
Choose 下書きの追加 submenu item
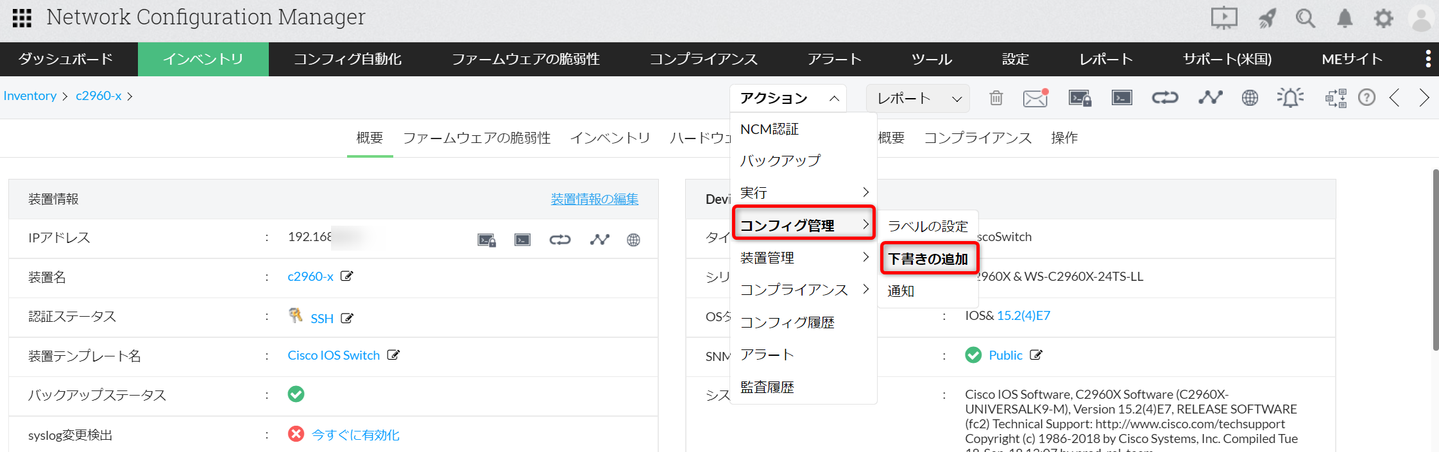[929, 259]
